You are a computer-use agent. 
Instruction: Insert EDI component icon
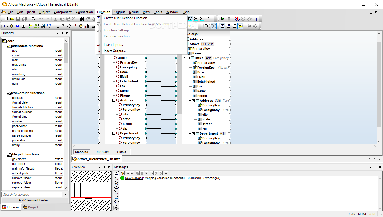coord(18,26)
